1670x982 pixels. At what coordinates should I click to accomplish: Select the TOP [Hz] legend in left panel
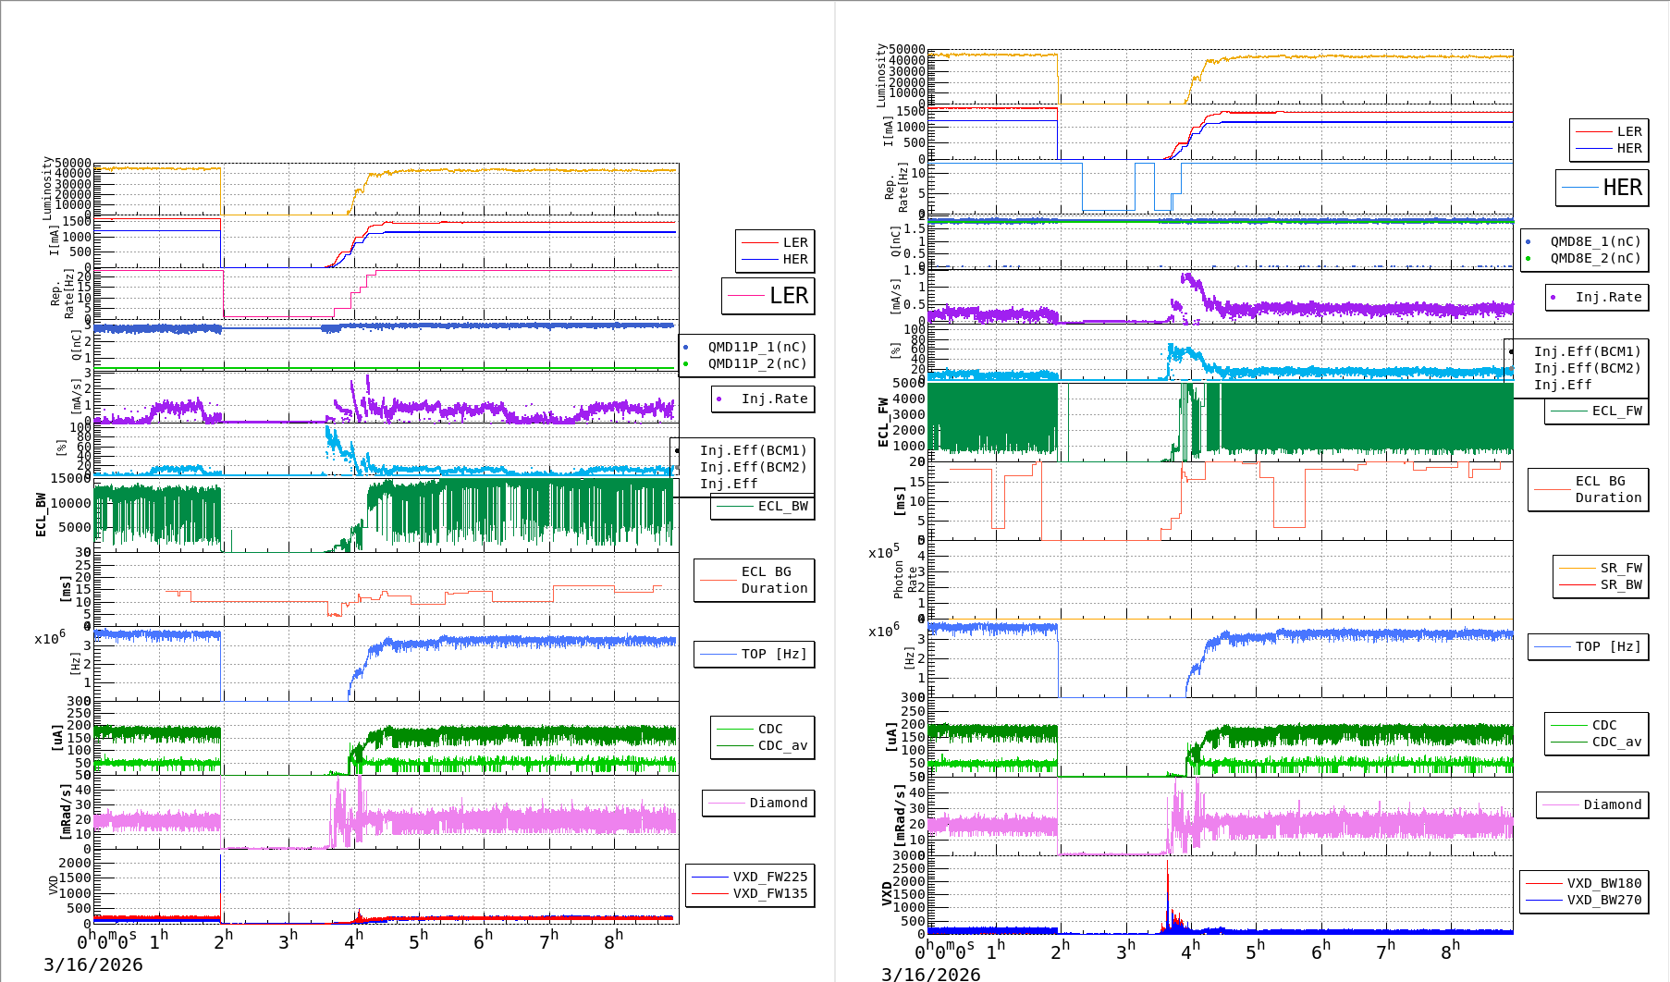(x=755, y=654)
